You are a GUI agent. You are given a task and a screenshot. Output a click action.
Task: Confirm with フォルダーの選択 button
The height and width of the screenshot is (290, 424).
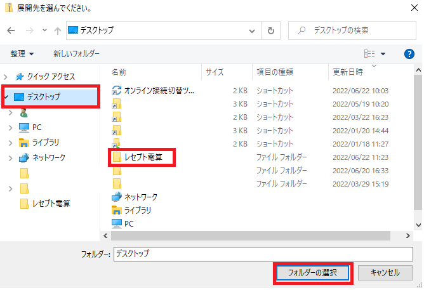coord(312,273)
